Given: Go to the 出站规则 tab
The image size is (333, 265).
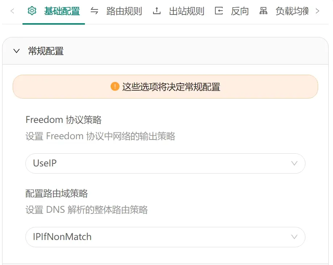Looking at the screenshot, I should [x=186, y=11].
